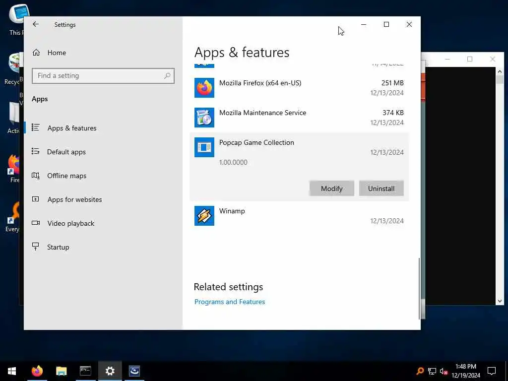This screenshot has height=381, width=508.
Task: Select Mozilla Maintenance Service entry
Action: (x=299, y=118)
